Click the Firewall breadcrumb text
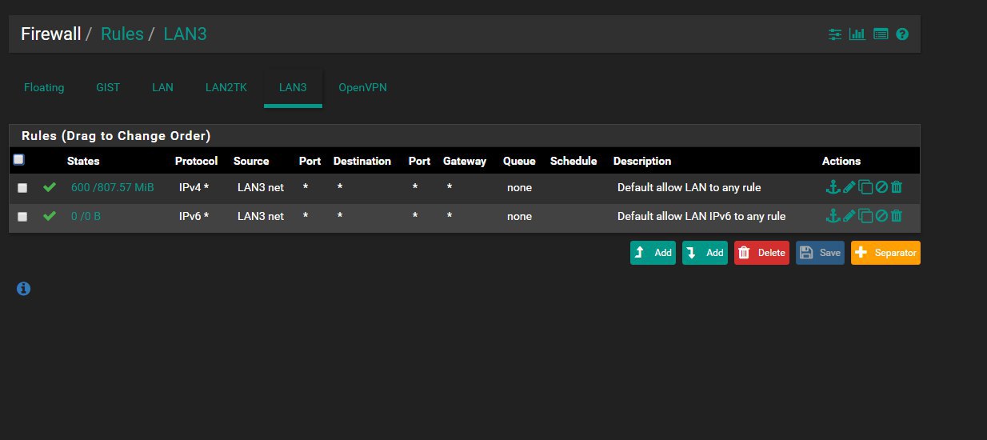Viewport: 987px width, 440px height. coord(50,34)
